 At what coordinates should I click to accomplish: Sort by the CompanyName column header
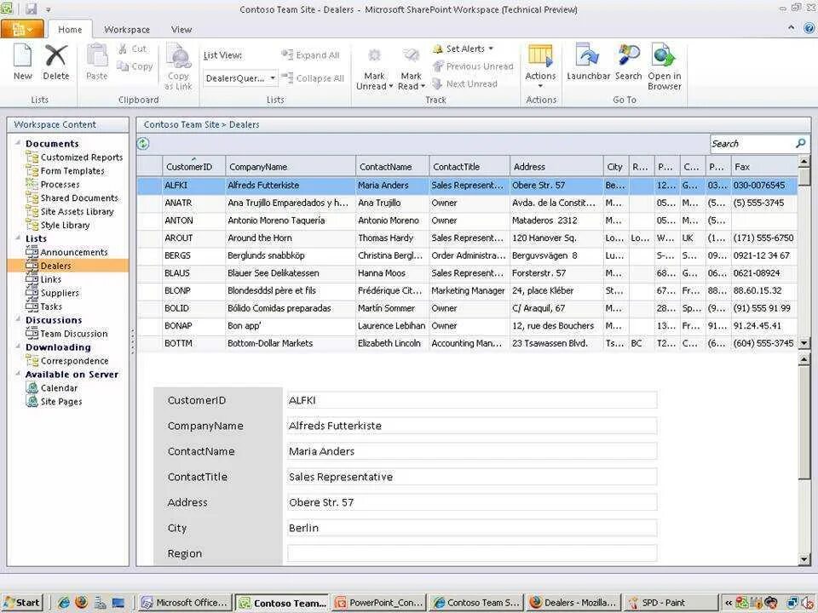coord(291,166)
